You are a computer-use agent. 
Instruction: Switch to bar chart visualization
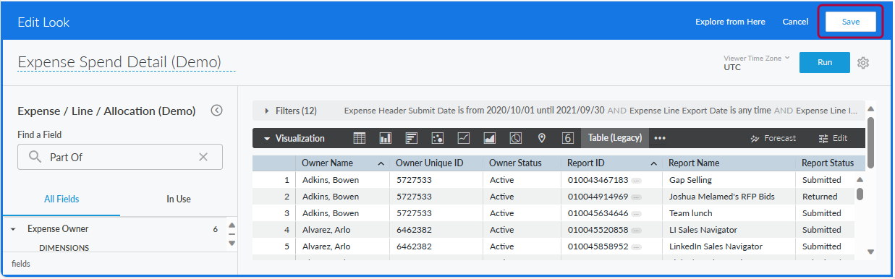[411, 138]
